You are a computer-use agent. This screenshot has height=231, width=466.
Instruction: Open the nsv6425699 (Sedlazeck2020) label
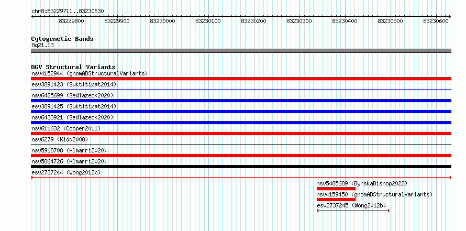click(x=72, y=95)
